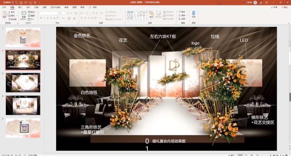Click the Comments button
Screen dimensions: 291x156
click(x=284, y=7)
